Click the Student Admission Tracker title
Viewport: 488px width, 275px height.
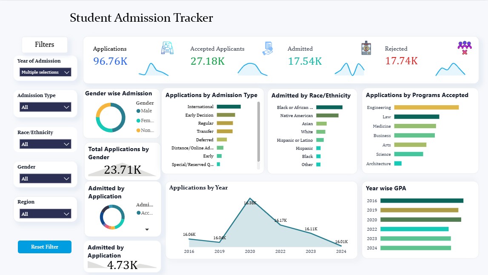(x=141, y=18)
